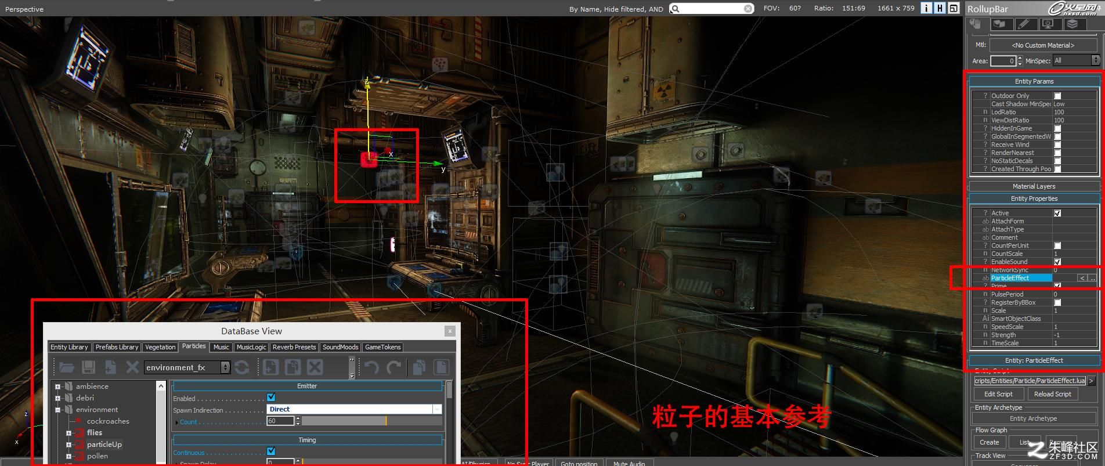
Task: Click the redo arrow in DataBase View
Action: [393, 367]
